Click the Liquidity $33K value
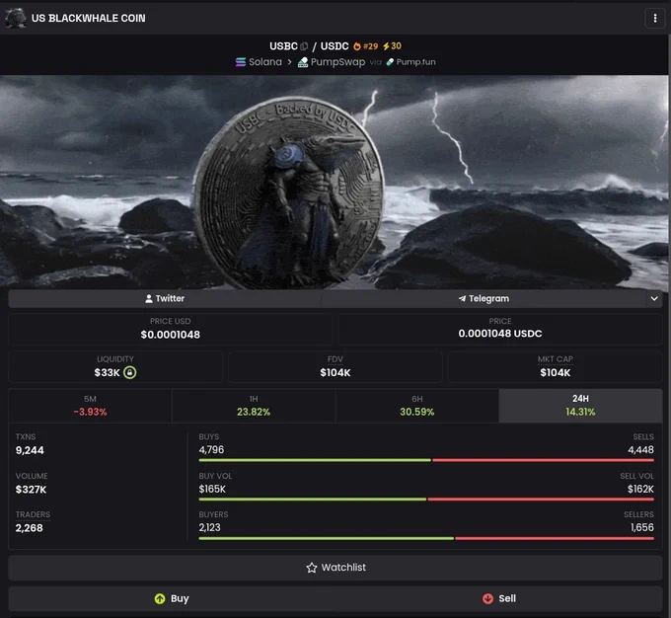 (x=107, y=372)
